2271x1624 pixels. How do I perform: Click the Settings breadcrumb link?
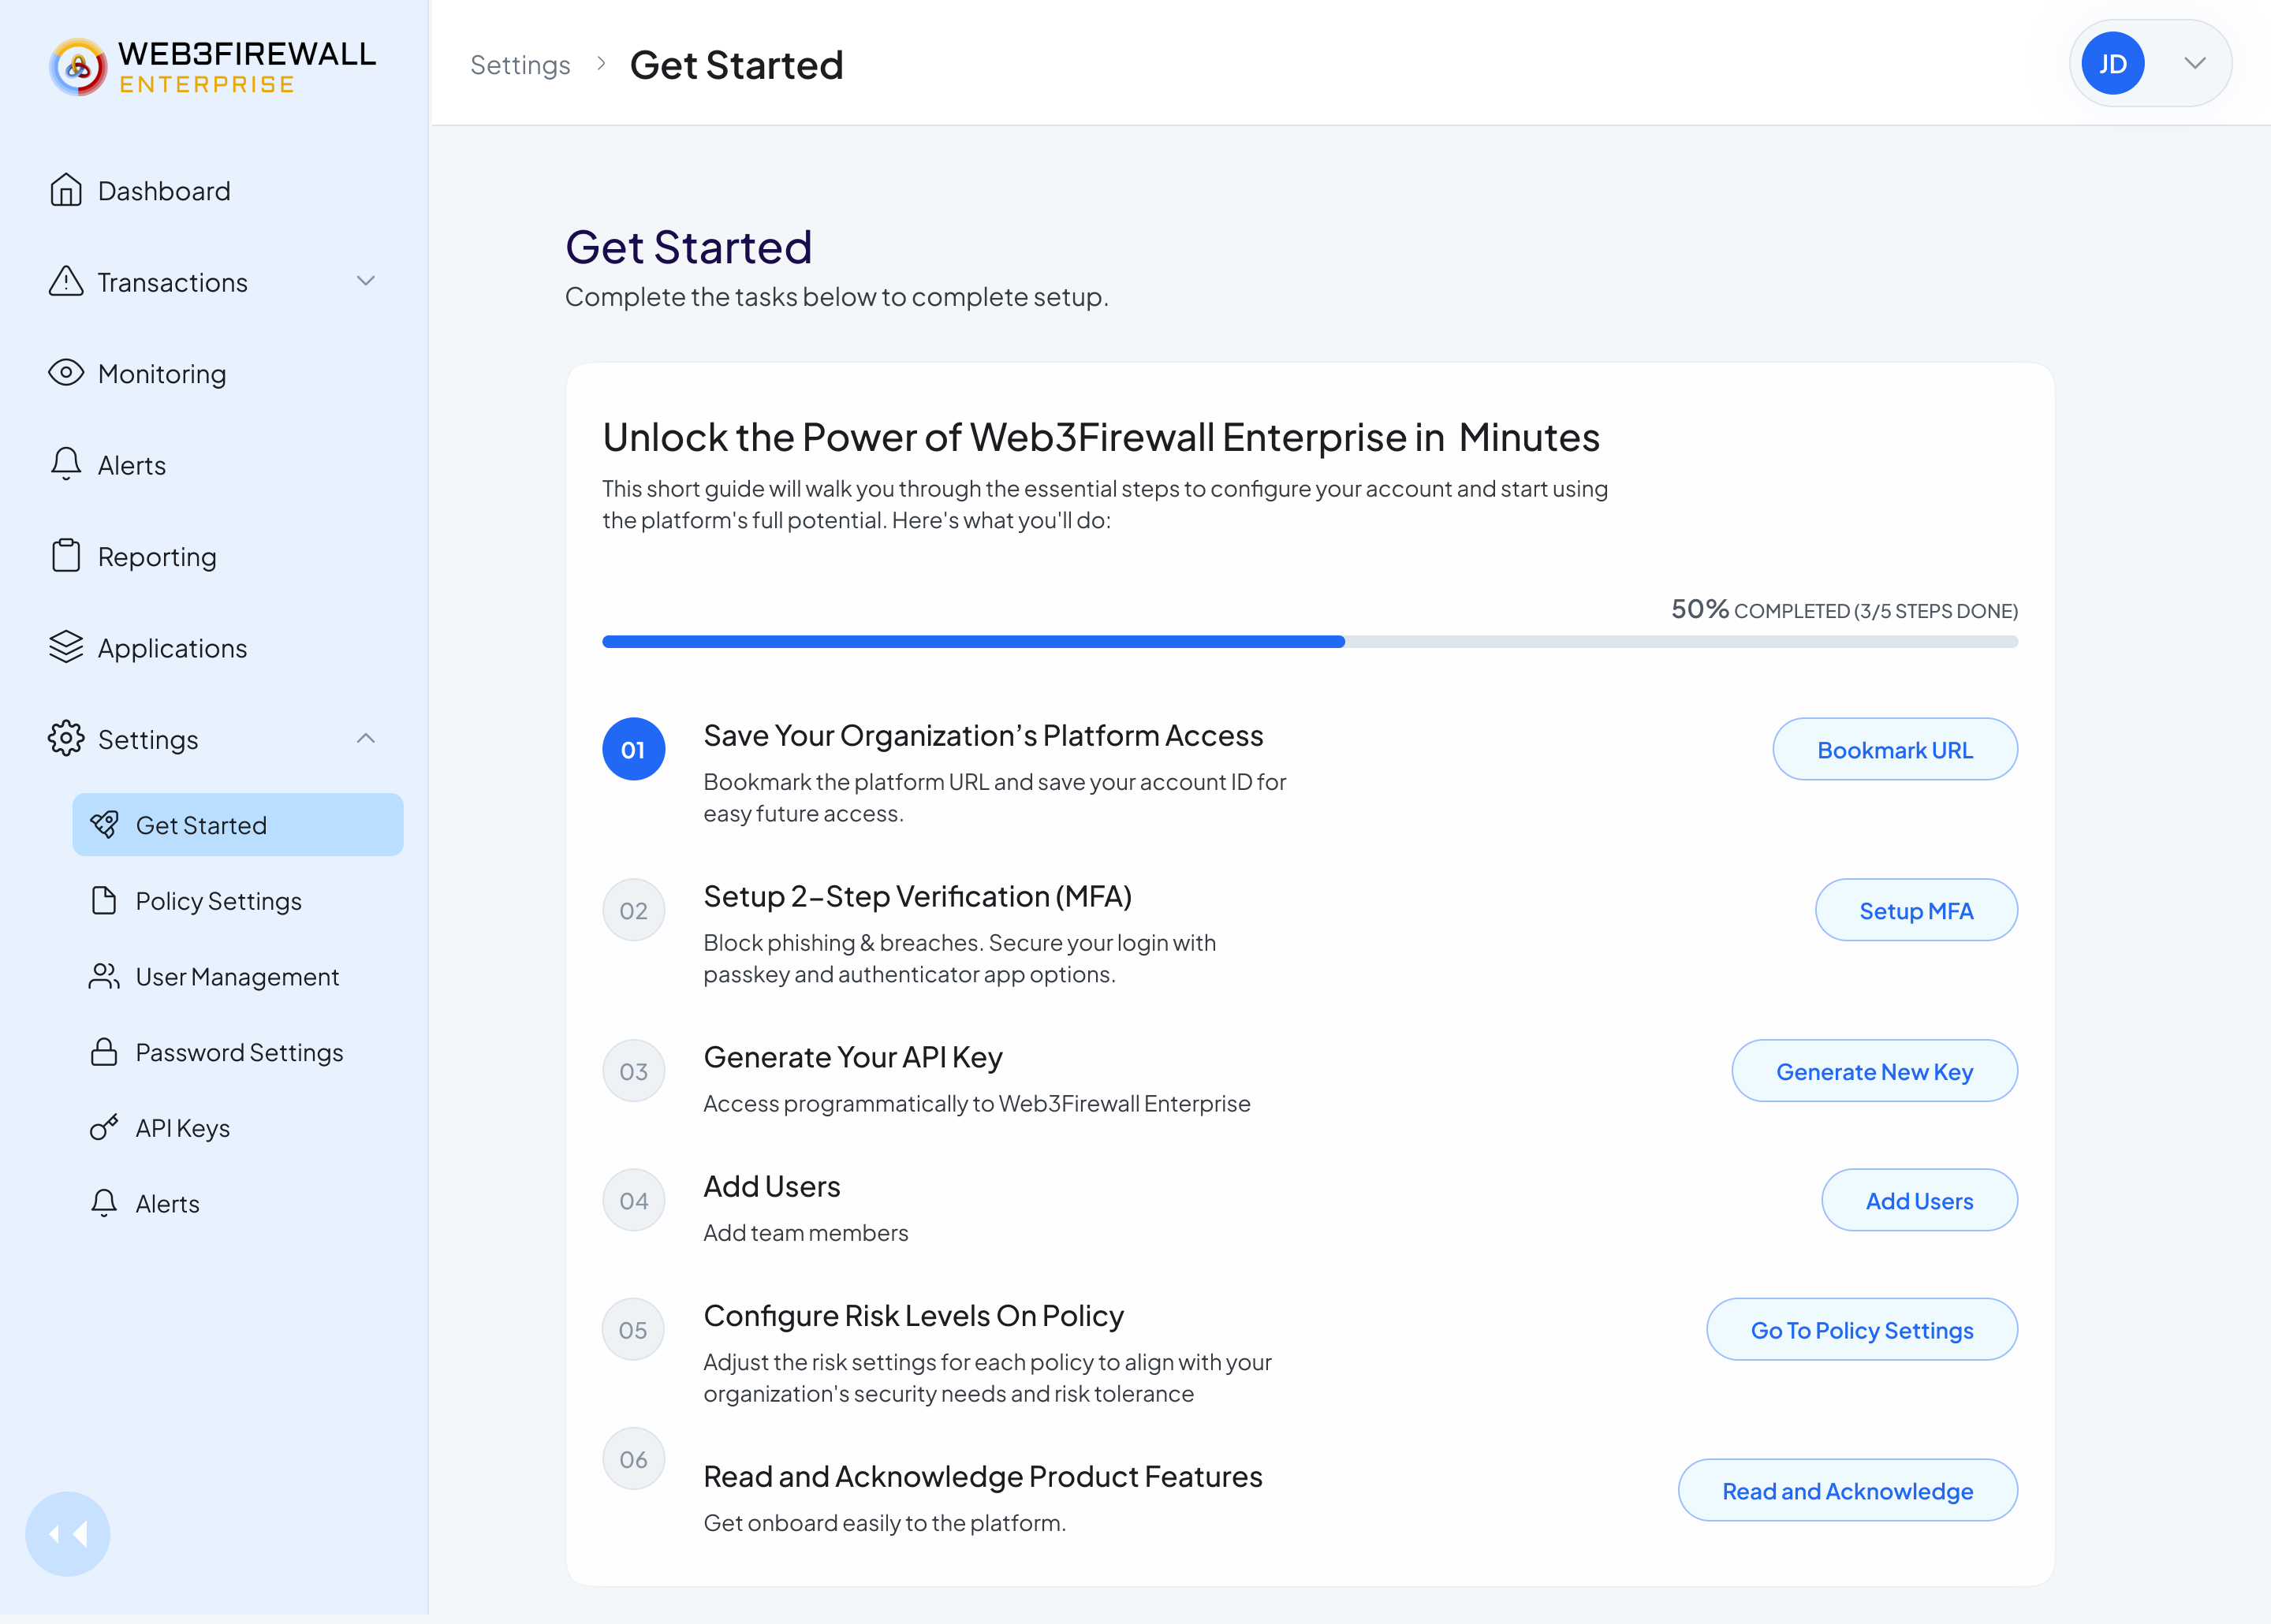pyautogui.click(x=520, y=65)
